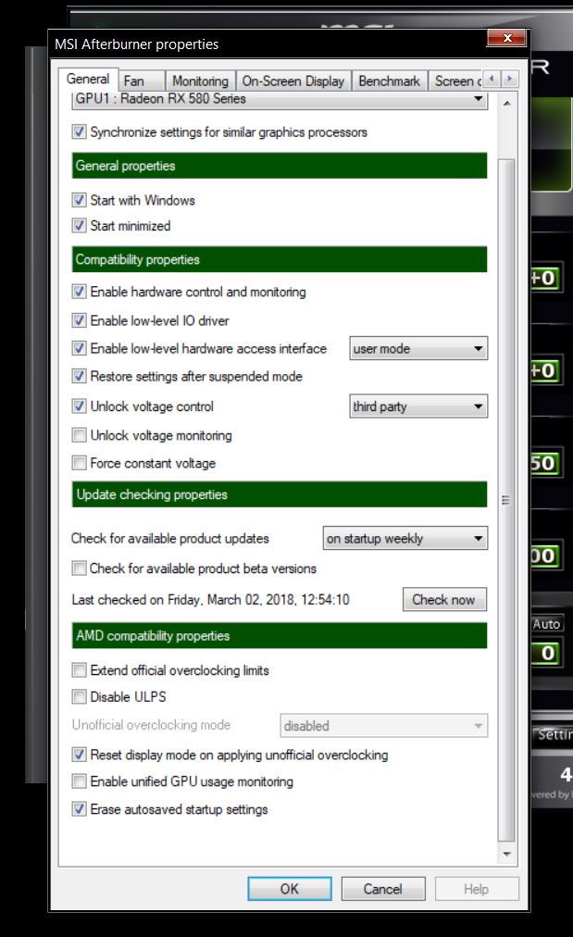Click the Help button
Viewport: 573px width, 937px height.
476,889
